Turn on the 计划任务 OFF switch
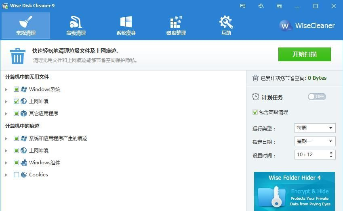Viewport: 343px width, 211px height. [317, 97]
